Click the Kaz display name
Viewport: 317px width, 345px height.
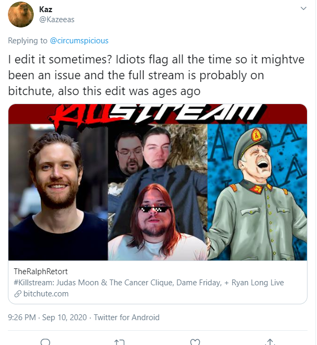(46, 9)
